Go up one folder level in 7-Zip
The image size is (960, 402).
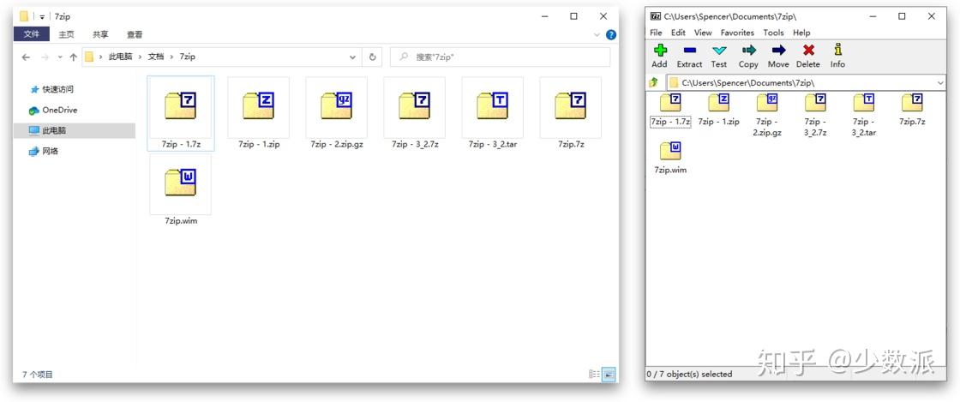click(x=654, y=82)
